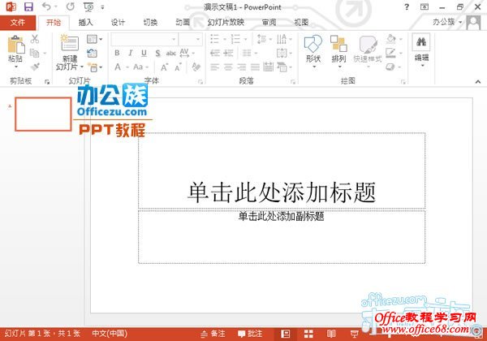
Task: Center align the text
Action: [228, 67]
